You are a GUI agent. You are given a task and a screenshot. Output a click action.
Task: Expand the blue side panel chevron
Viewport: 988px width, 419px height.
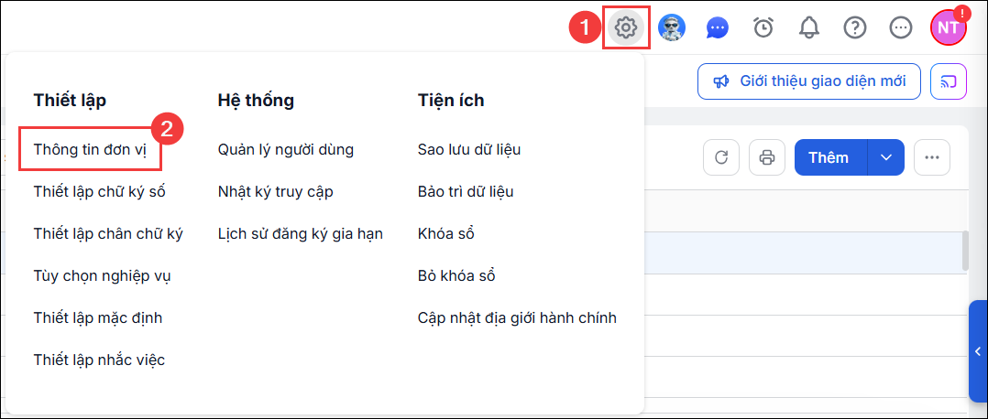click(978, 351)
